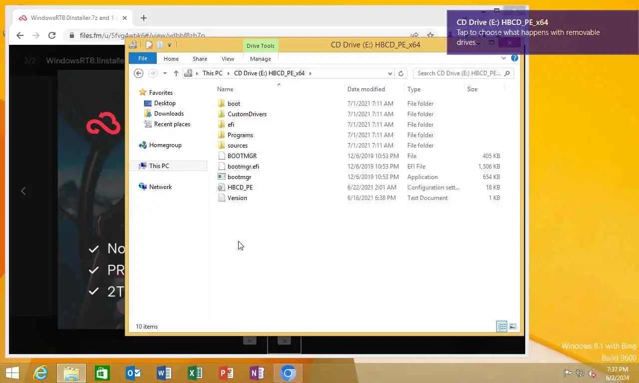Expand the chevron after HBCD_PE_x64 breadcrumb
This screenshot has width=639, height=383.
pyautogui.click(x=310, y=73)
